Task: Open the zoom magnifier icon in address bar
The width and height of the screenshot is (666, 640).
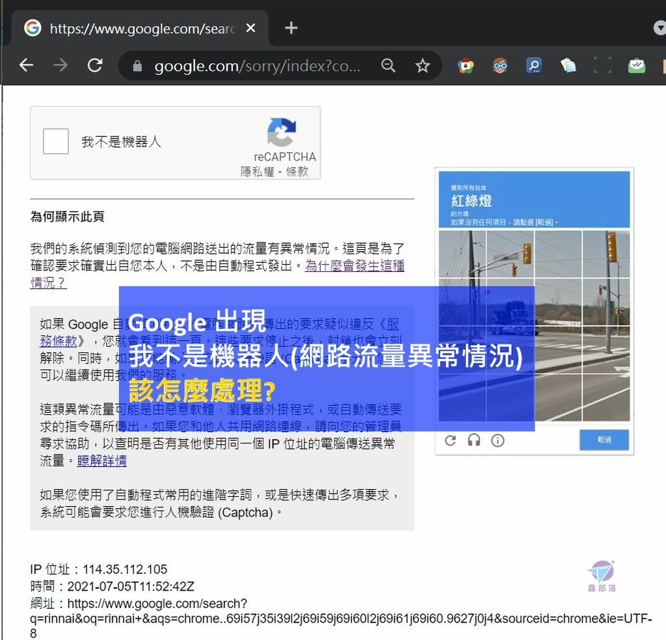Action: pyautogui.click(x=388, y=66)
